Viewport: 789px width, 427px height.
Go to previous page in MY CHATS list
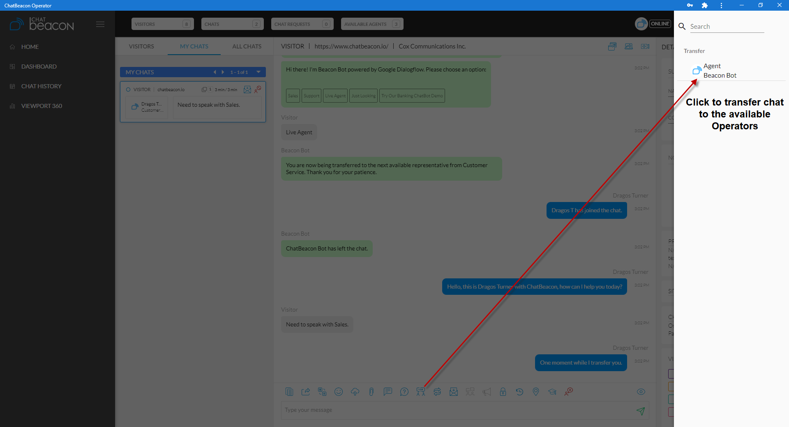pos(215,72)
